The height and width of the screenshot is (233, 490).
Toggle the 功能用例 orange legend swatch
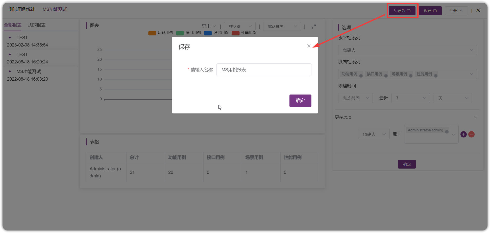click(x=152, y=33)
